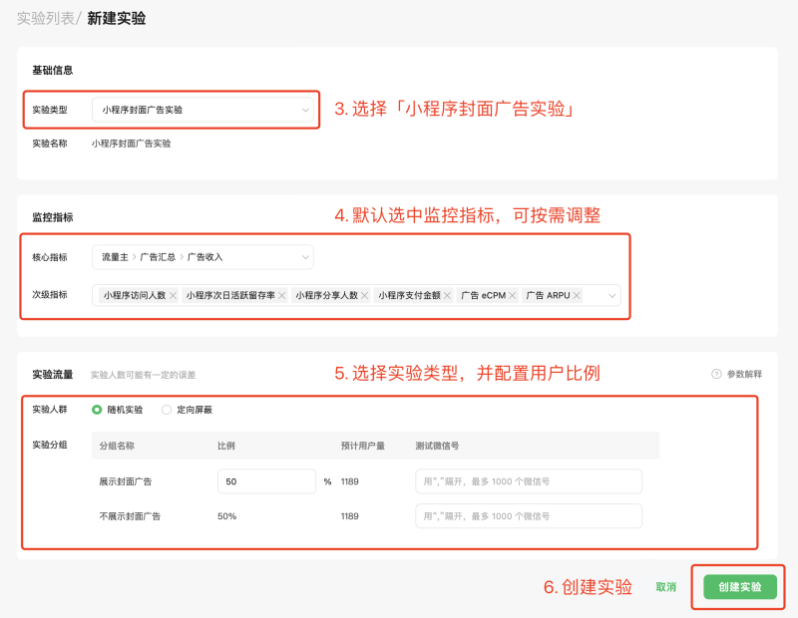Remove the 小程序次日活跃留存率 metric tag
Image resolution: width=798 pixels, height=618 pixels.
click(281, 295)
